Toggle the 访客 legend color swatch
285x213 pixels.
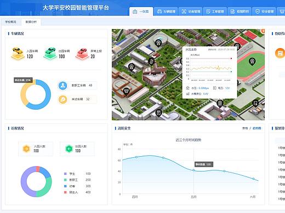click(65, 186)
